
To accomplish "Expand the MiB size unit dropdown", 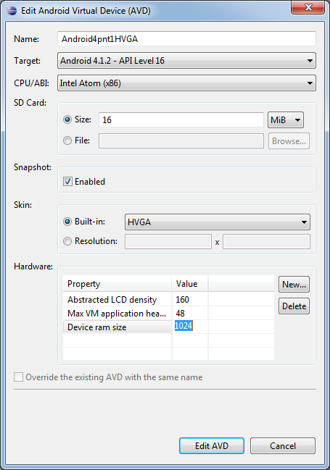I will (x=286, y=120).
